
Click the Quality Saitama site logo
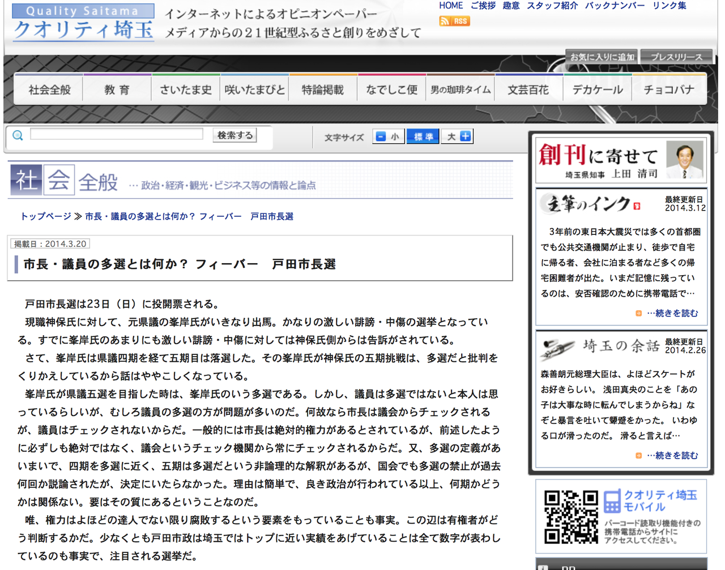pos(83,23)
